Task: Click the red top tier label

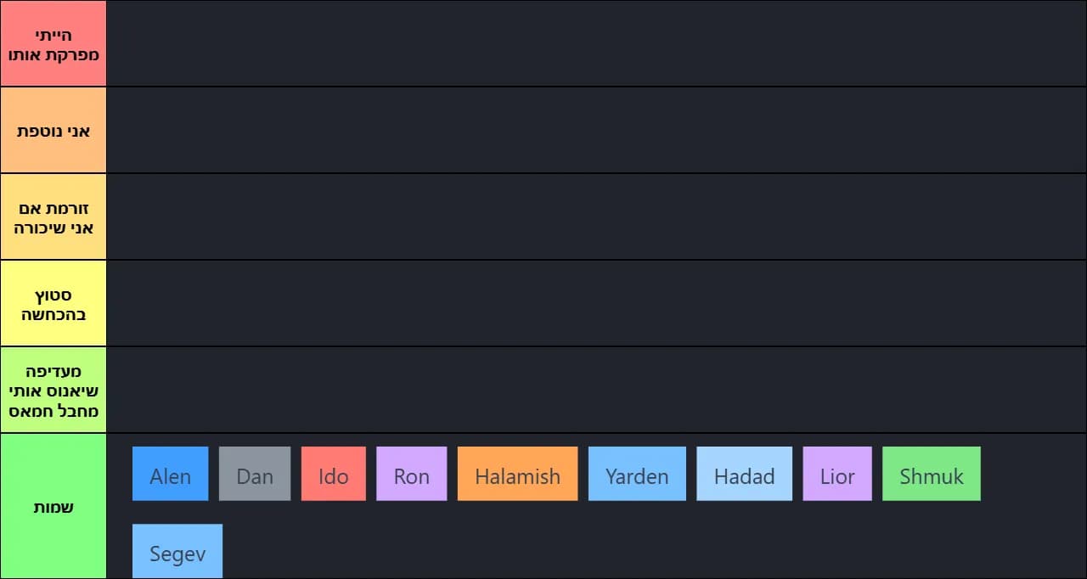Action: tap(54, 44)
